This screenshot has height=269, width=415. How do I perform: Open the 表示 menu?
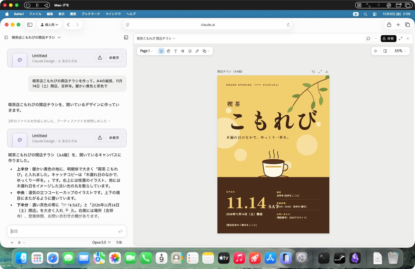[61, 14]
